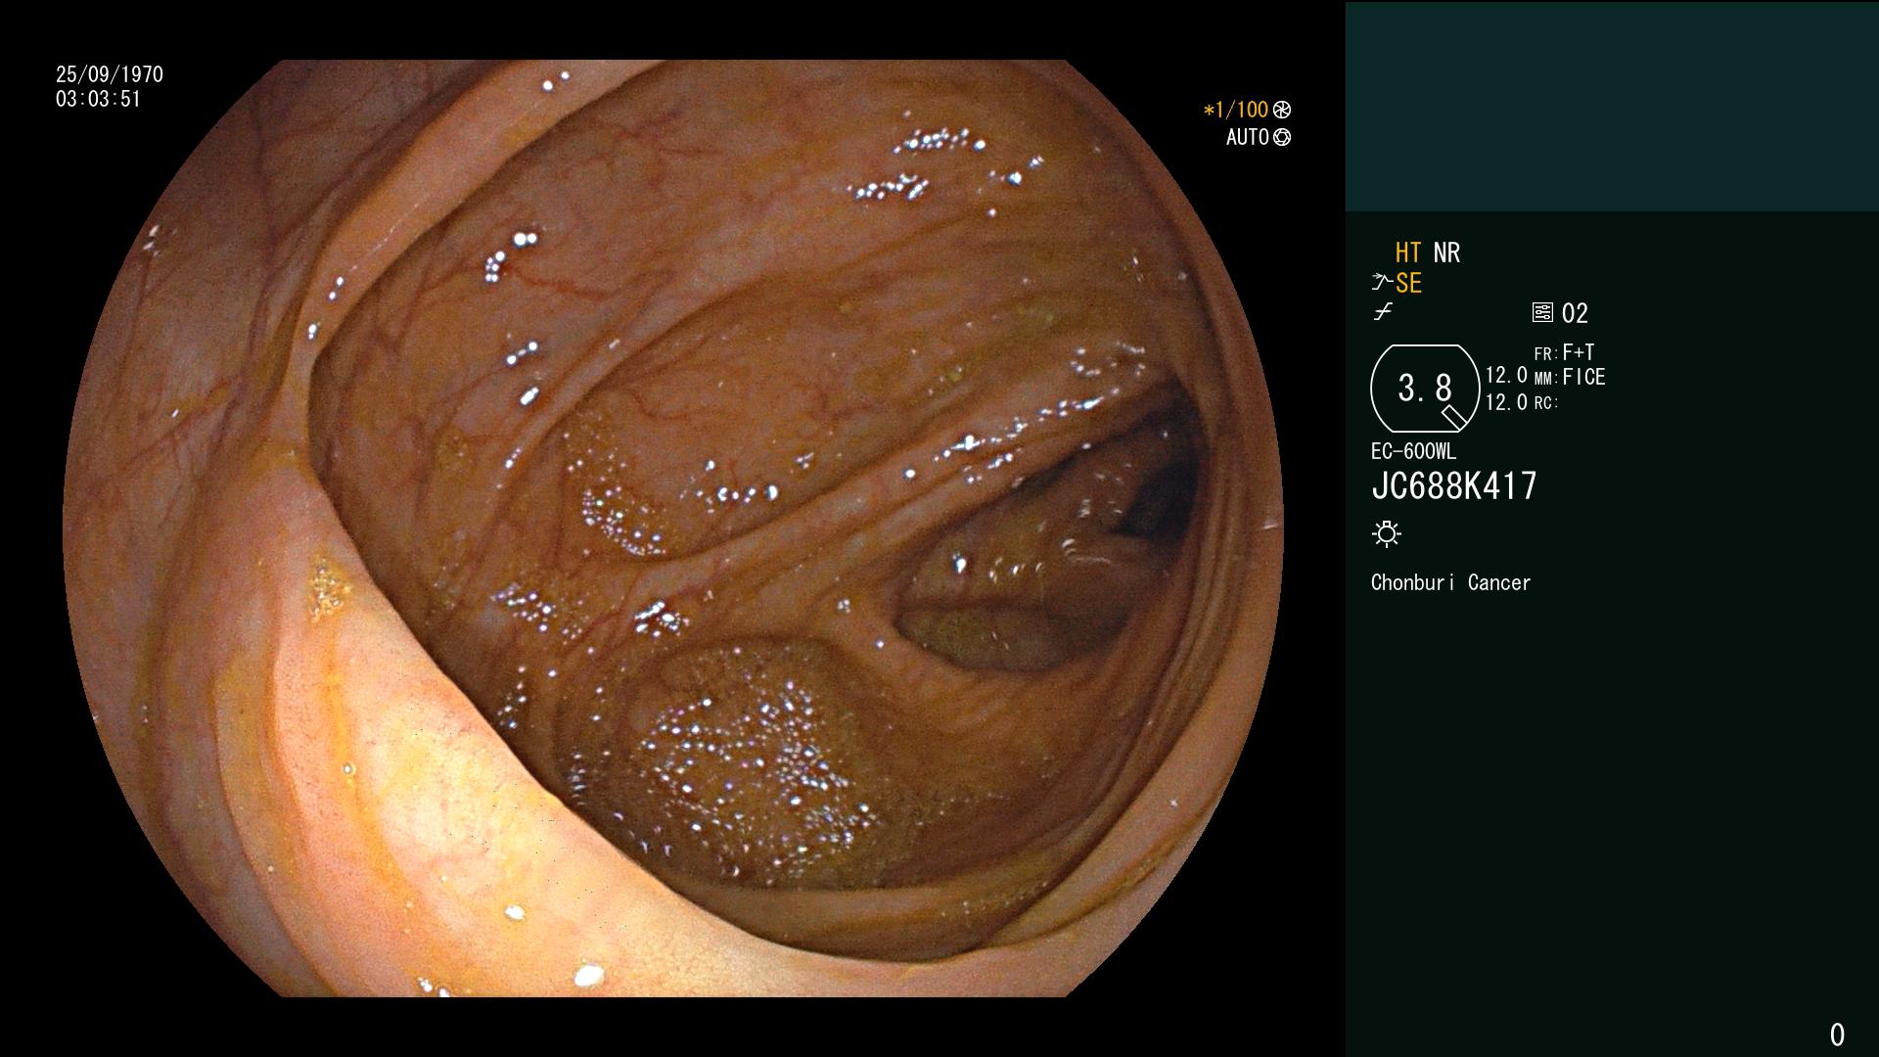Screen dimensions: 1879x1057
Task: Click the serial number JC688K417
Action: point(1454,486)
